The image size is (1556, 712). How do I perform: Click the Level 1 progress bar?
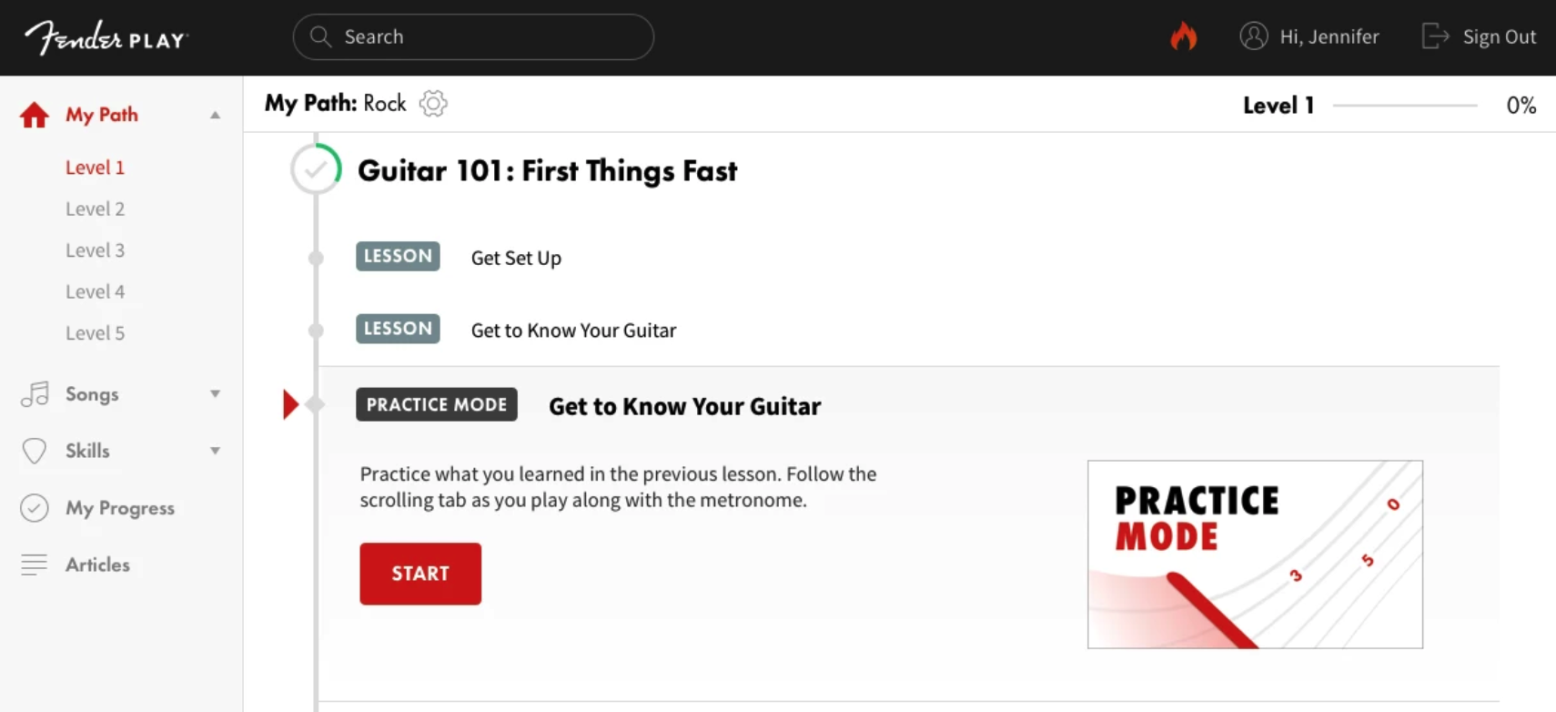pos(1405,106)
